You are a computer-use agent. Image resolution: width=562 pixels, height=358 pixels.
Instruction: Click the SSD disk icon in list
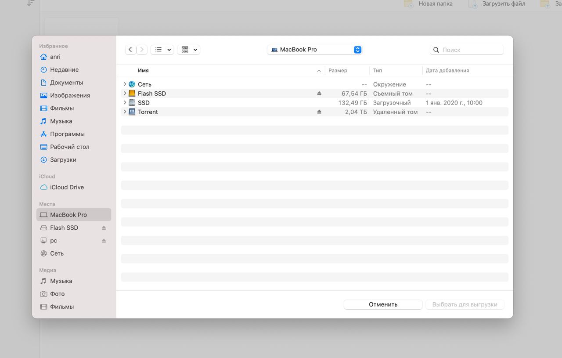click(132, 102)
